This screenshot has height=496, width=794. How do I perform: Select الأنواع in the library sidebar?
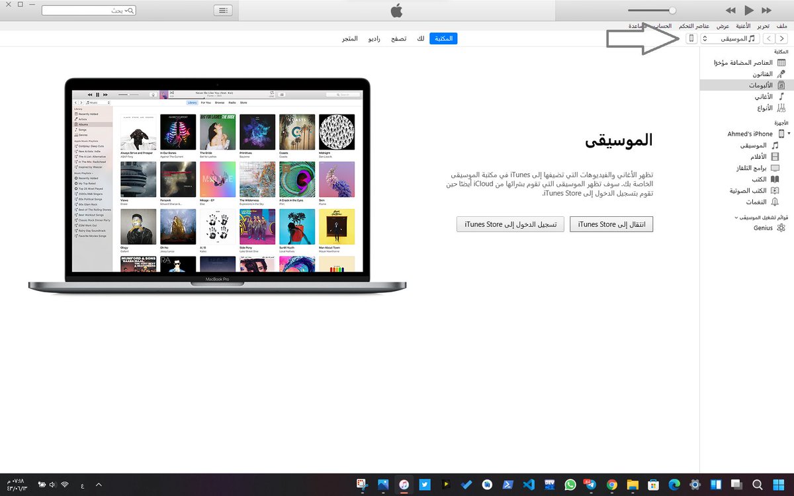pyautogui.click(x=747, y=108)
